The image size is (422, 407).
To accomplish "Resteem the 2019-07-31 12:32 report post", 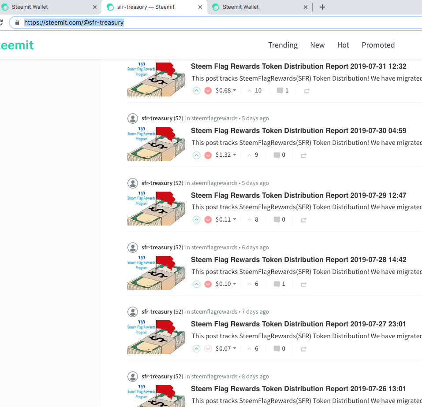I will [x=307, y=91].
